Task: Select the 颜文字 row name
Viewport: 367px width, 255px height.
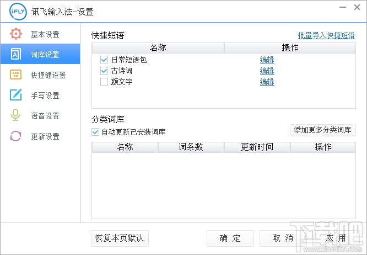Action: 122,82
